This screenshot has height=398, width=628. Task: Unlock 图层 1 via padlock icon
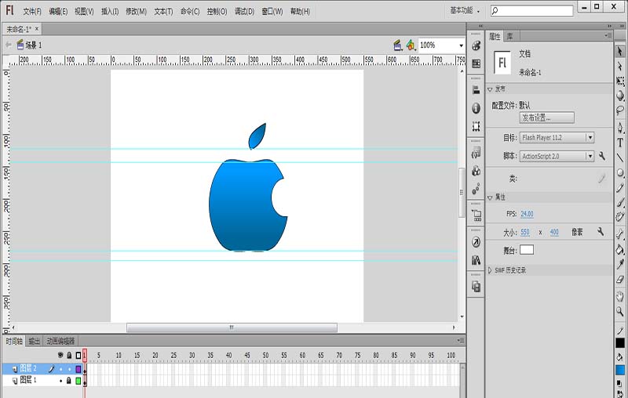69,381
